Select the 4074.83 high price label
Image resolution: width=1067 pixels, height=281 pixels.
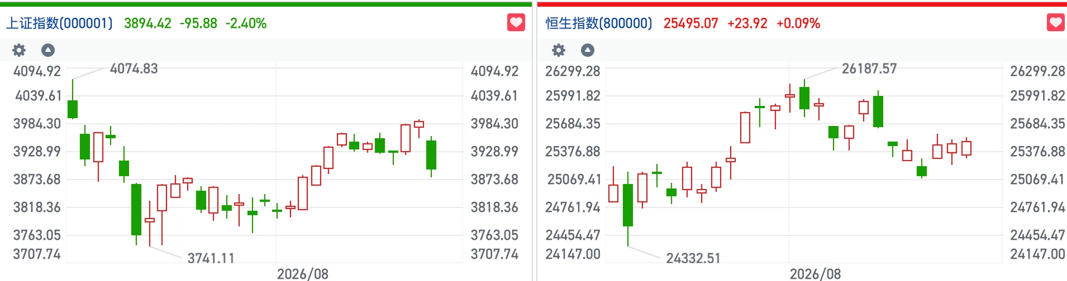[x=134, y=69]
